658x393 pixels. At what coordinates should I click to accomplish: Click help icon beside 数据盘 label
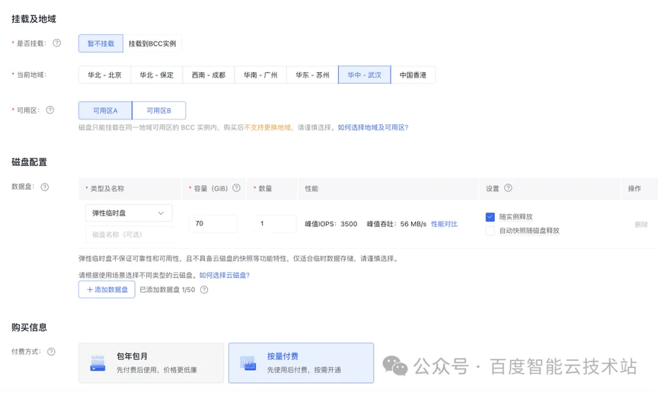[45, 187]
